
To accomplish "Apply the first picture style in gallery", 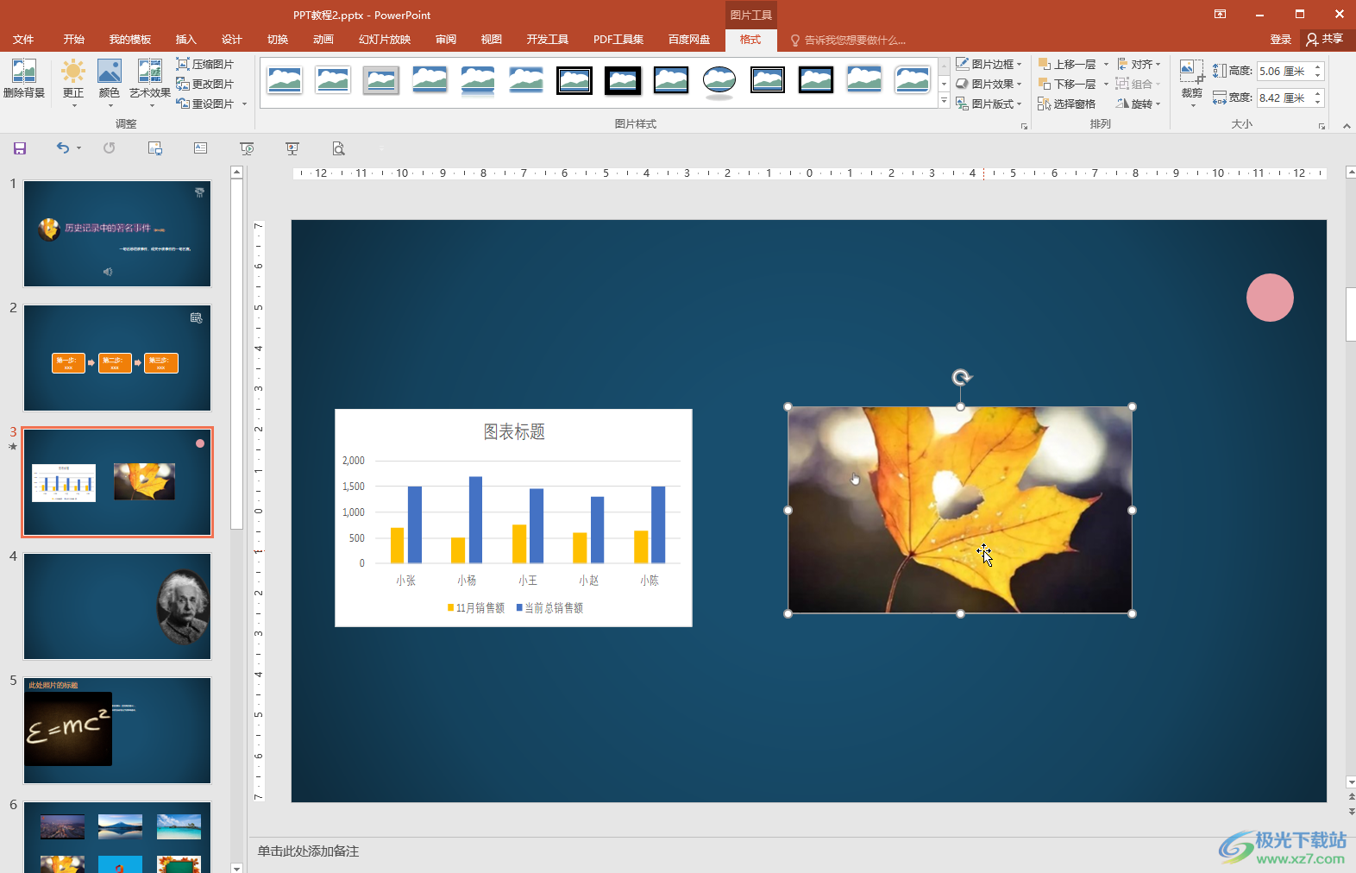I will [285, 80].
